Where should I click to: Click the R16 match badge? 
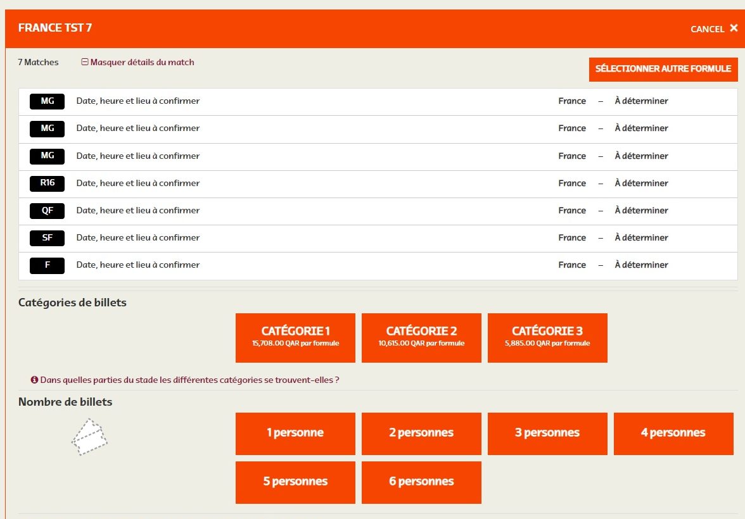pyautogui.click(x=48, y=184)
